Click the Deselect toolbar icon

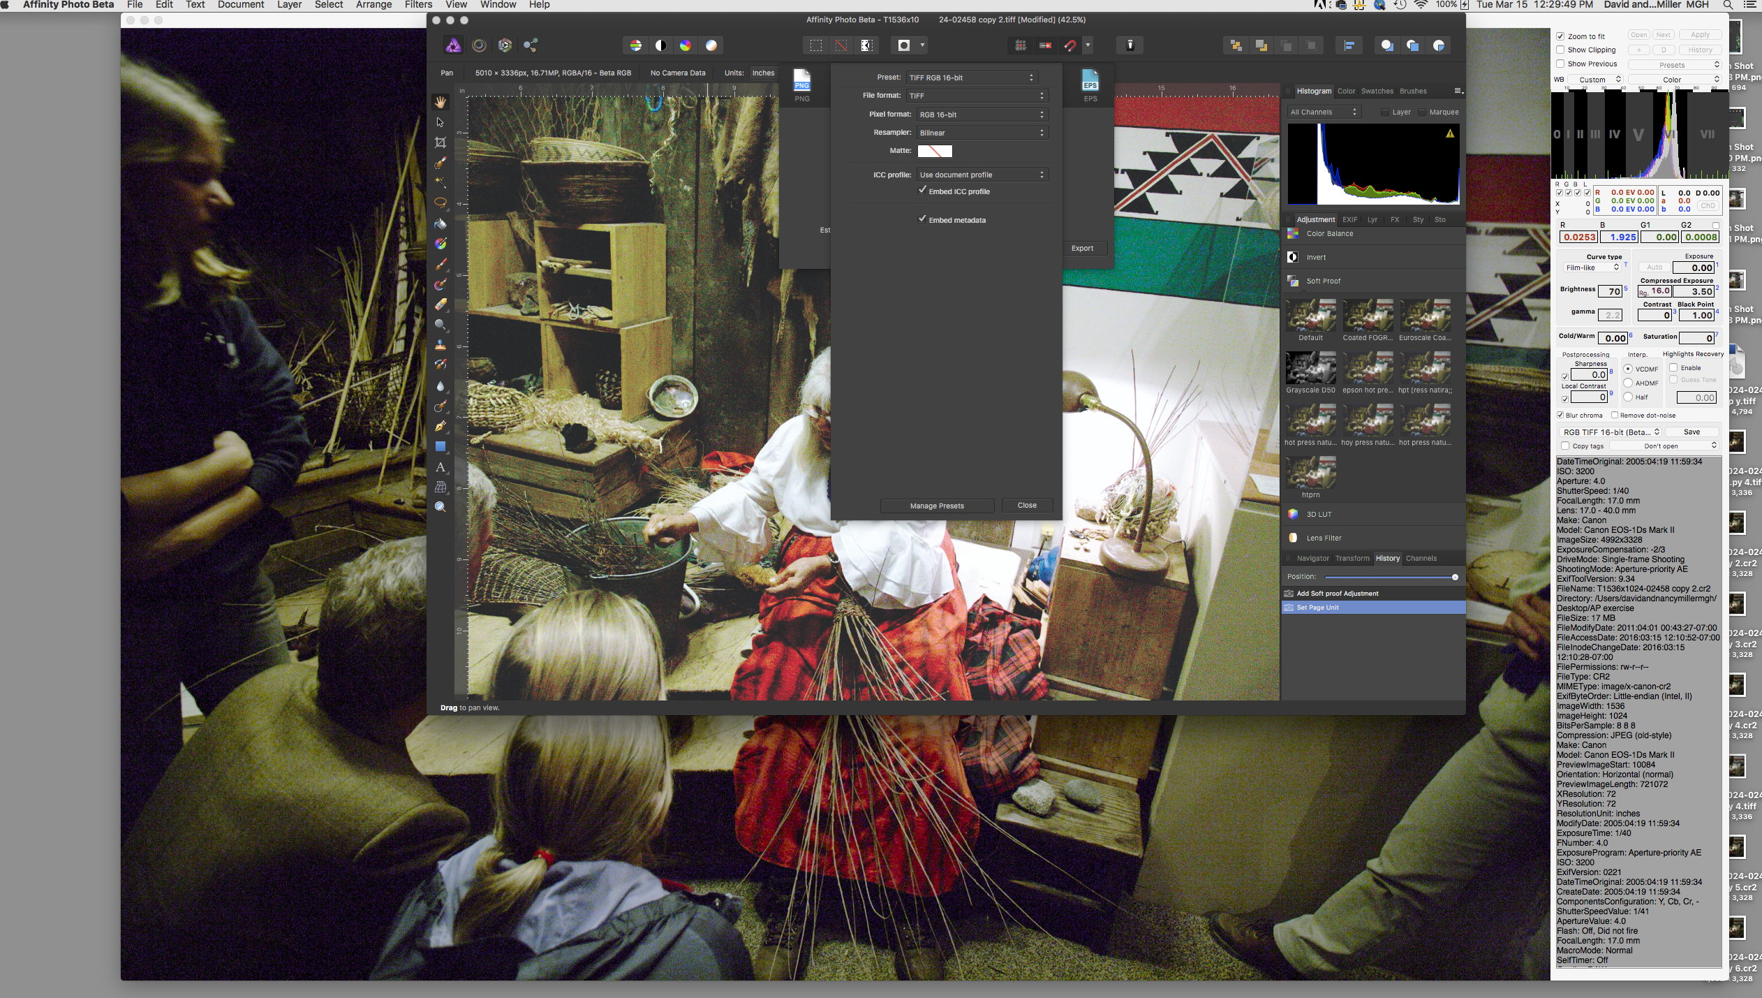[841, 45]
